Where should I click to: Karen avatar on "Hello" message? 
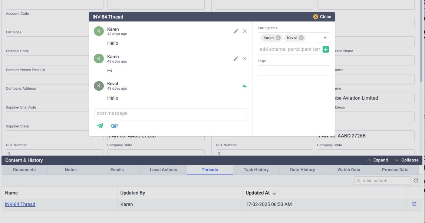coord(99,31)
